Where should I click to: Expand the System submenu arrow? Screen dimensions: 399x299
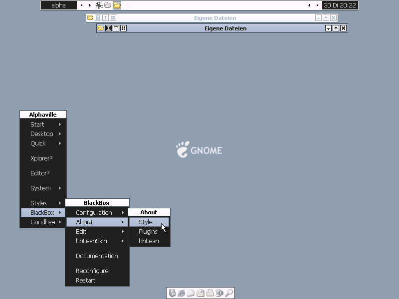pos(60,188)
